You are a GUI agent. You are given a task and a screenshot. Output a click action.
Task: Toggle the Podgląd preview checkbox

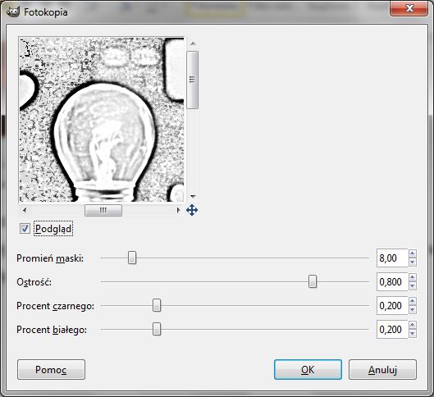point(25,229)
